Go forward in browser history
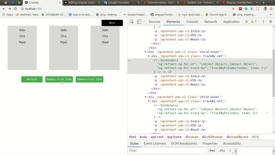 [9, 9]
